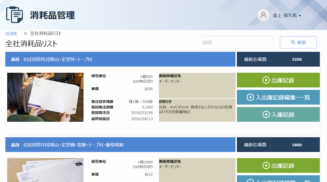Click the 入庫記録 button for item 01

tap(278, 114)
